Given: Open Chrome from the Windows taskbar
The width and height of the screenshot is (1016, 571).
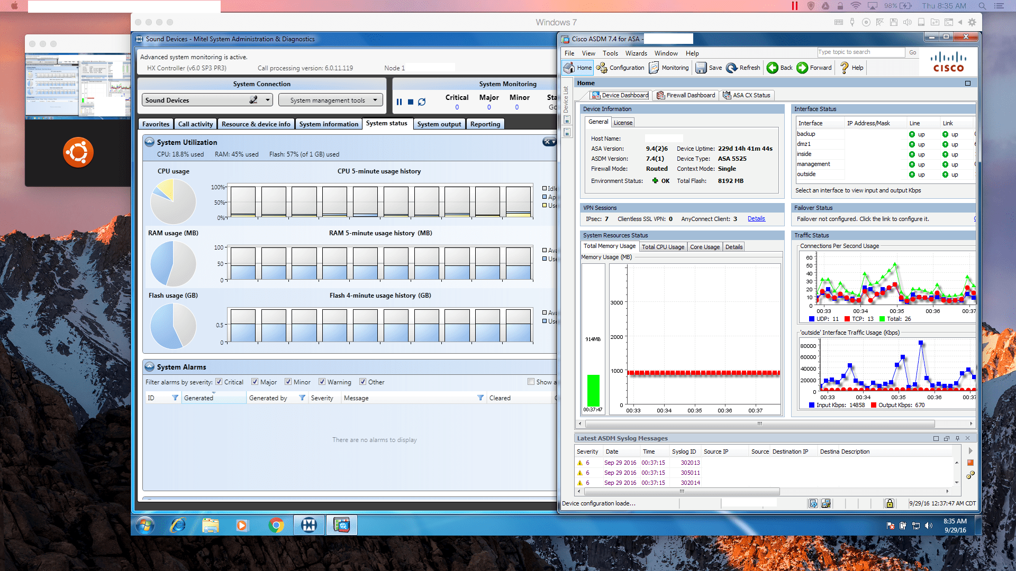Looking at the screenshot, I should pos(276,525).
